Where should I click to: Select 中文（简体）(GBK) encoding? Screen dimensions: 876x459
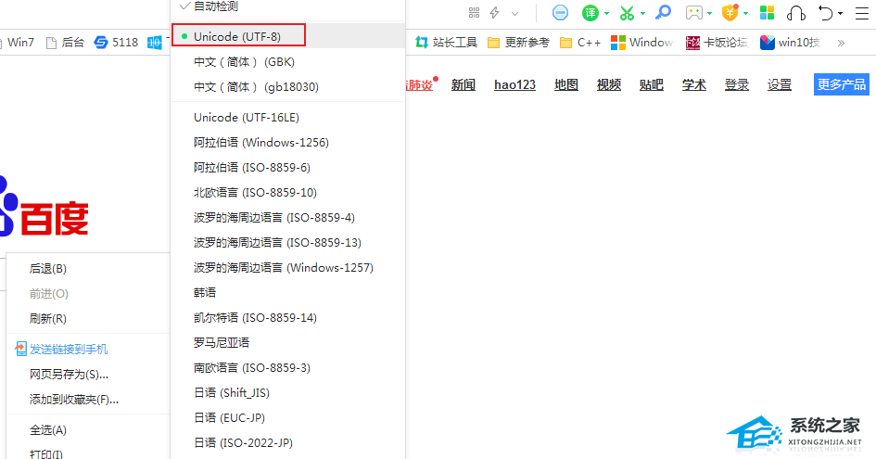[x=287, y=61]
